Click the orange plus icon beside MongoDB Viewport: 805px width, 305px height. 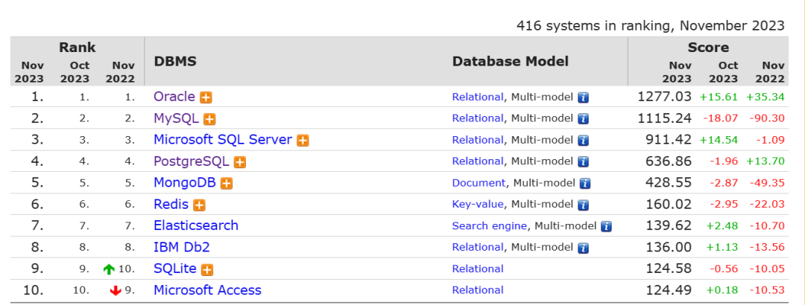(x=227, y=184)
